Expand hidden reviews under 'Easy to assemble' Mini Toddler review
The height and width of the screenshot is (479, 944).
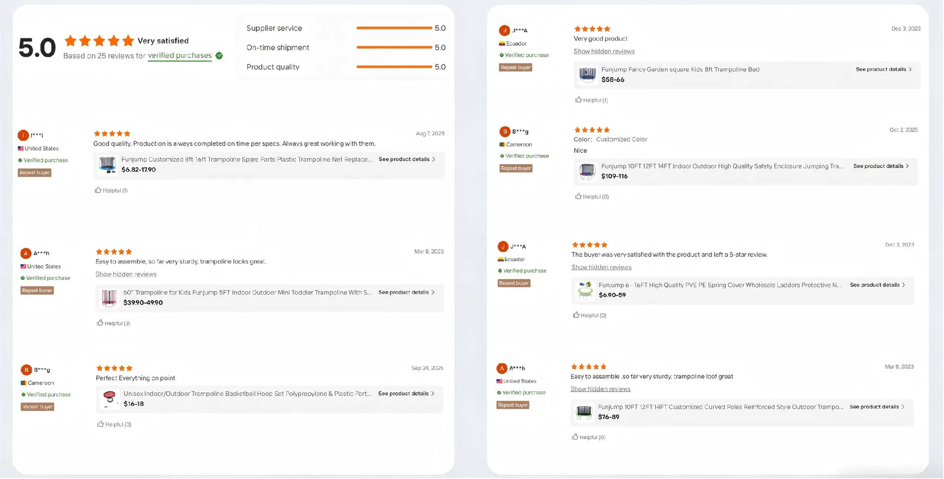[126, 274]
